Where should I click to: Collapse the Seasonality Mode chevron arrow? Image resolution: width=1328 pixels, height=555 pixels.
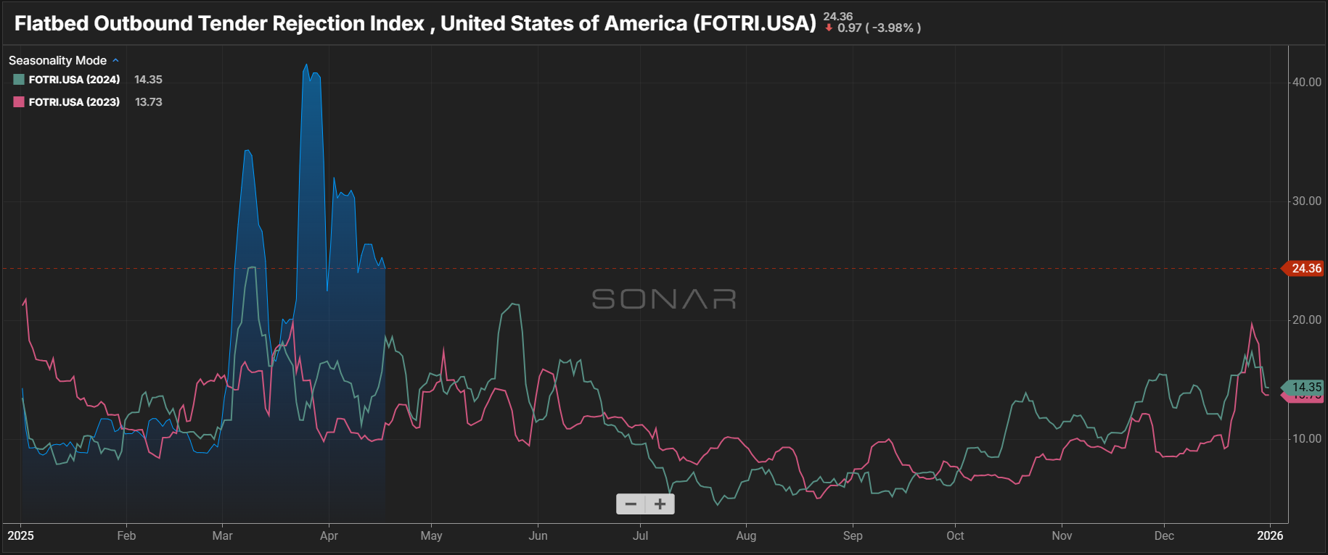coord(116,60)
